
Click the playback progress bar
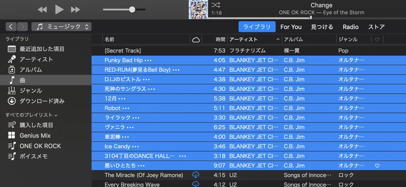307,18
